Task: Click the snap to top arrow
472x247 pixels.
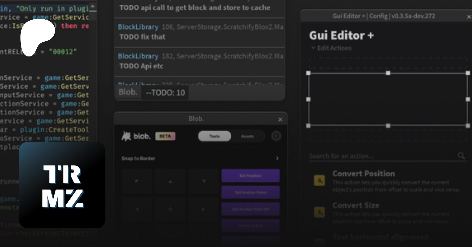Action: pos(170,181)
